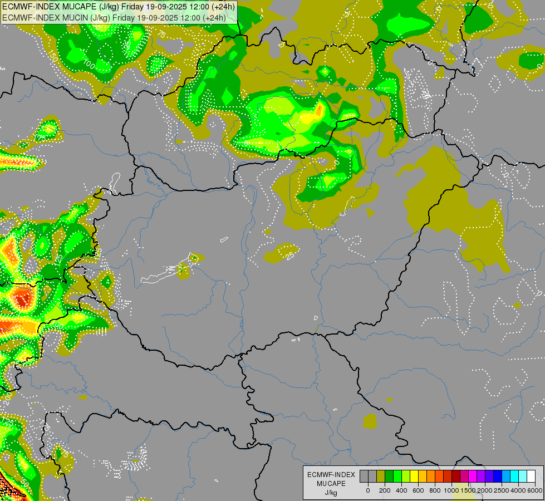This screenshot has width=545, height=501.
Task: Click the ECMWF-INDEX label in the legend
Action: coord(331,475)
